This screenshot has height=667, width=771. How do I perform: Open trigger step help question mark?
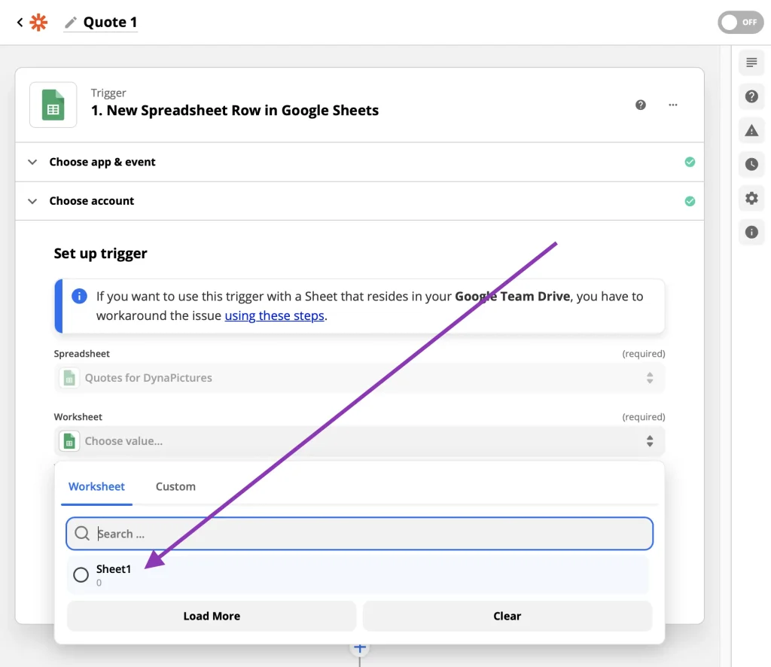tap(640, 105)
